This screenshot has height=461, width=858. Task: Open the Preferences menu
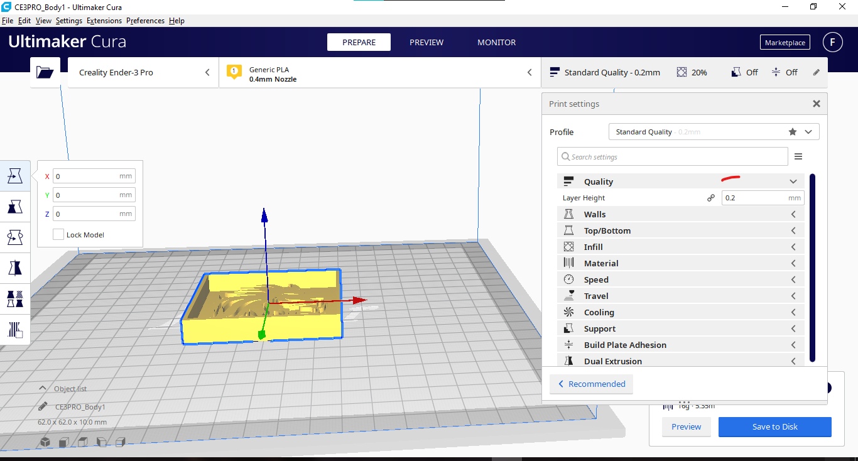click(145, 21)
